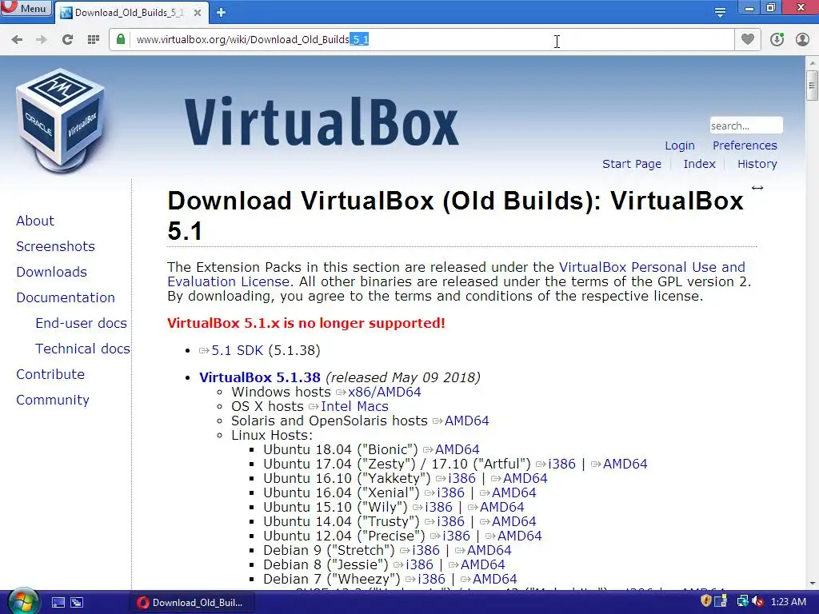Image resolution: width=819 pixels, height=614 pixels.
Task: Download OS X hosts Intel Macs build
Action: point(354,407)
